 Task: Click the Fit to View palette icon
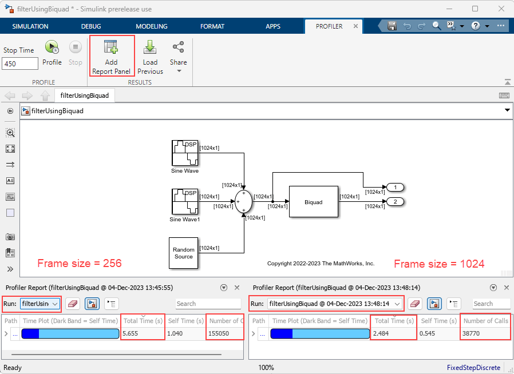click(10, 149)
